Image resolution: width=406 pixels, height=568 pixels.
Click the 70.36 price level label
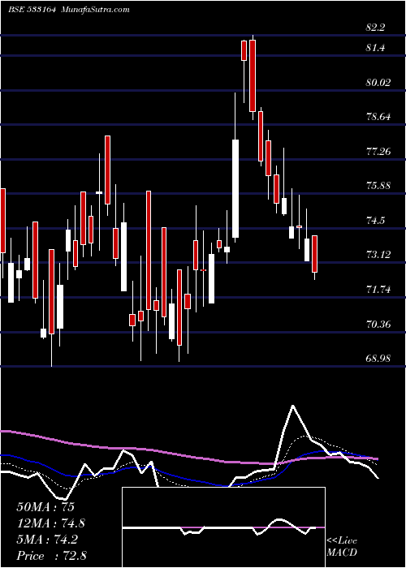pyautogui.click(x=378, y=325)
